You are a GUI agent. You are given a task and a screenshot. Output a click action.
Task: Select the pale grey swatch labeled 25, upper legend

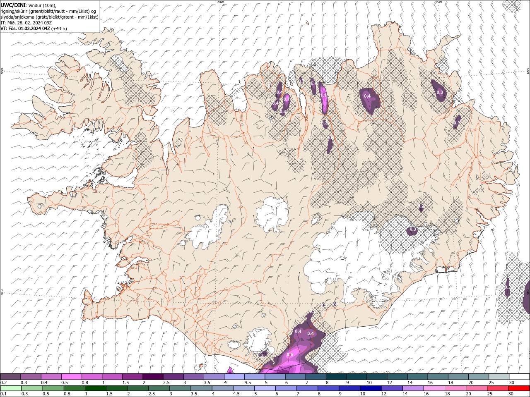pos(499,377)
